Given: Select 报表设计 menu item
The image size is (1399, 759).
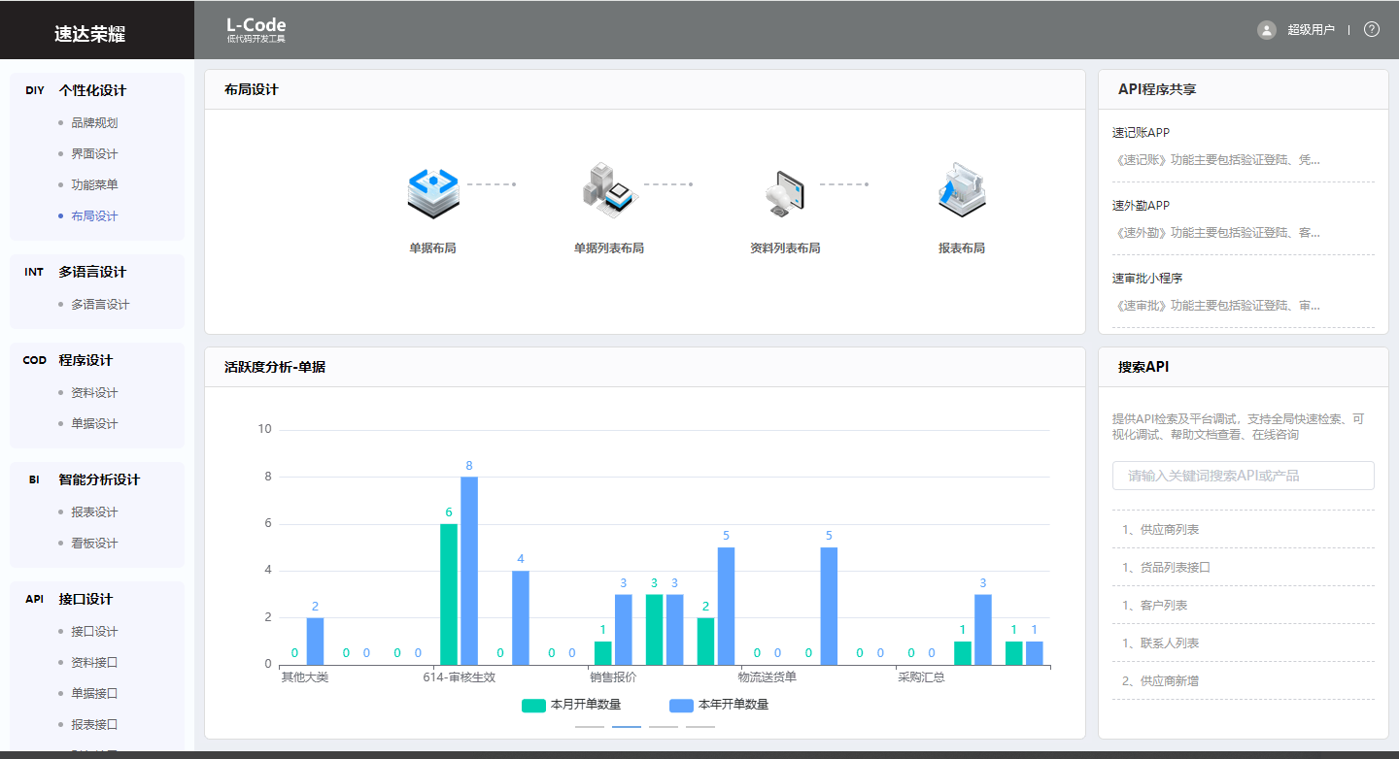Looking at the screenshot, I should pos(94,512).
